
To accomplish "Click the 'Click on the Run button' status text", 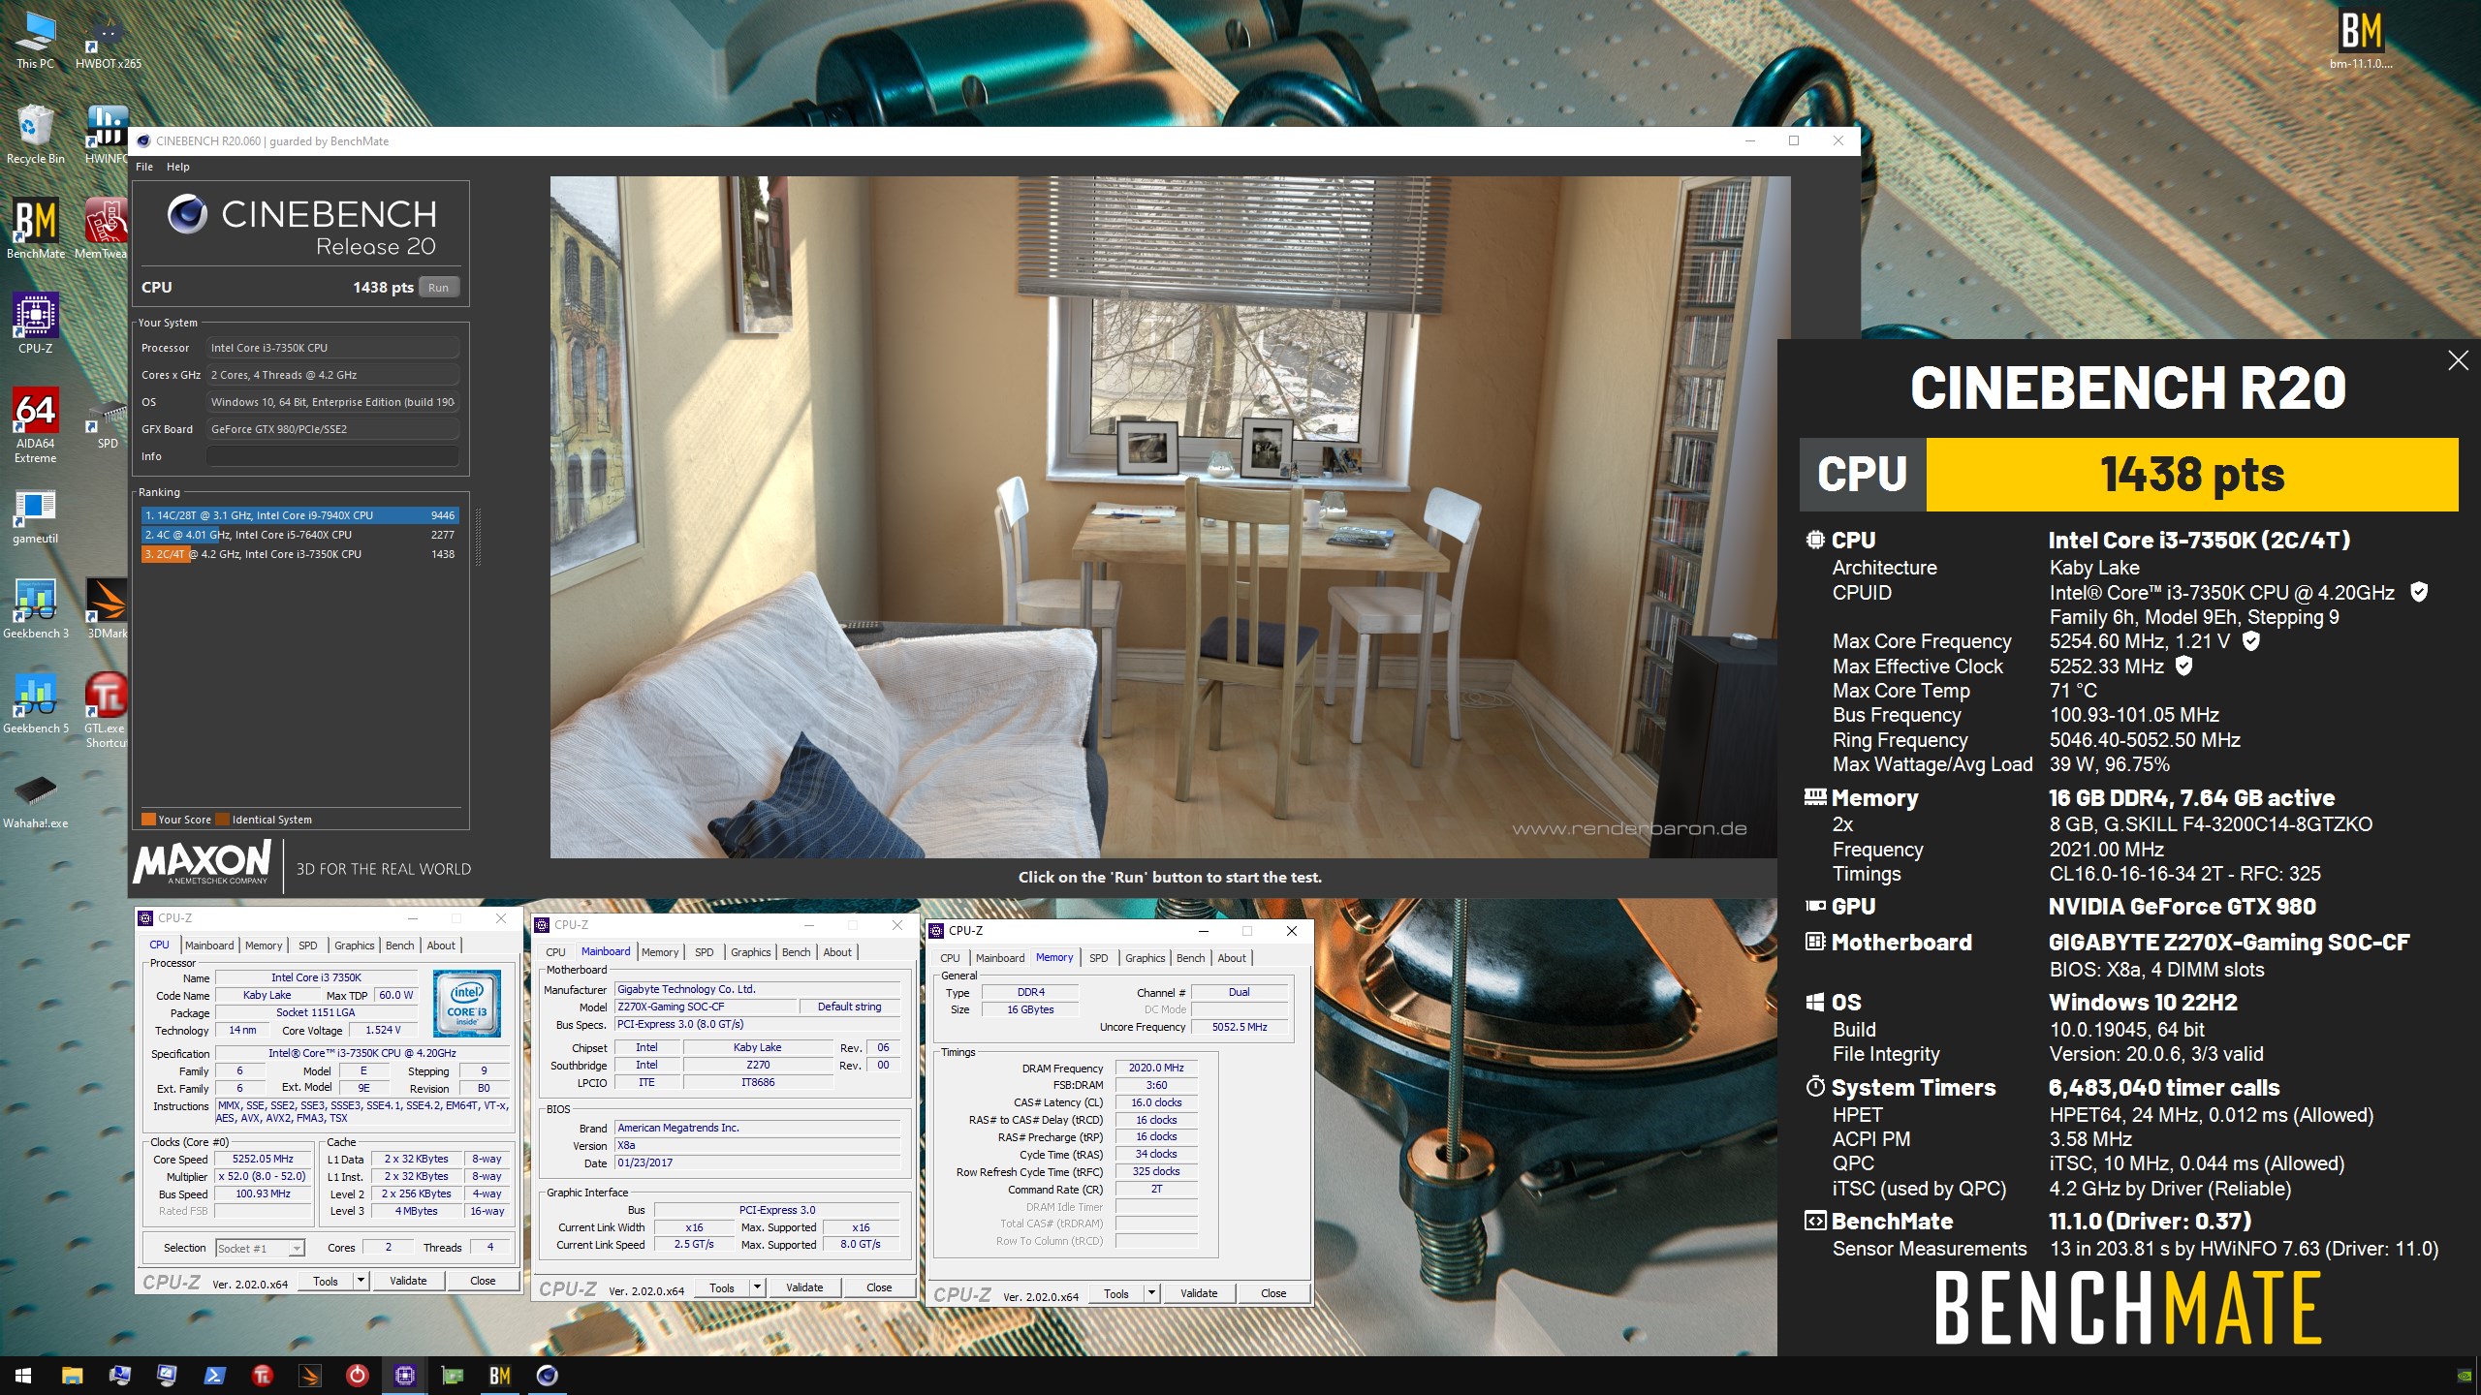I will coord(1170,878).
